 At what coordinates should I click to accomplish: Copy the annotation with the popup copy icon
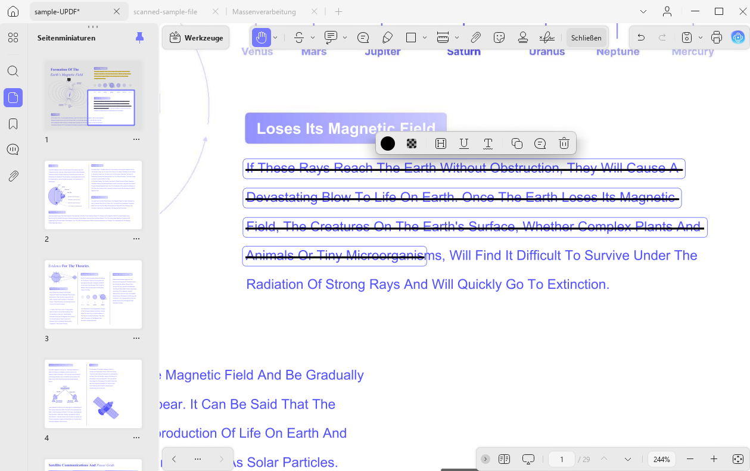[x=517, y=144]
